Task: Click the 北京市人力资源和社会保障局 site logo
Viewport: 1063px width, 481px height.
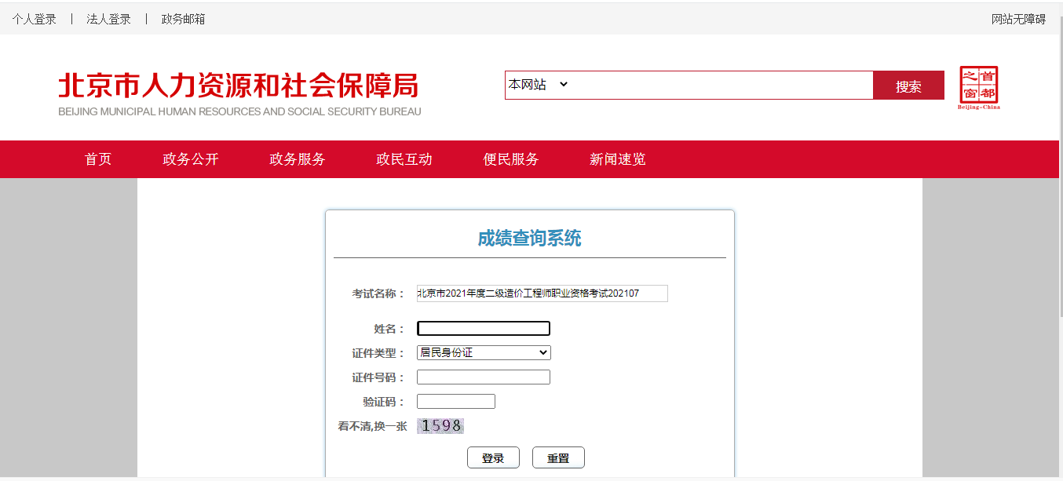Action: (x=239, y=94)
